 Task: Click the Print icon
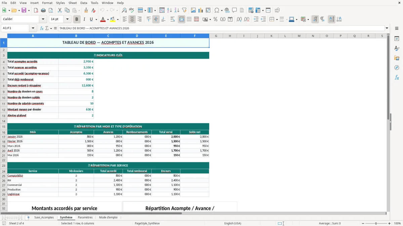[44, 10]
